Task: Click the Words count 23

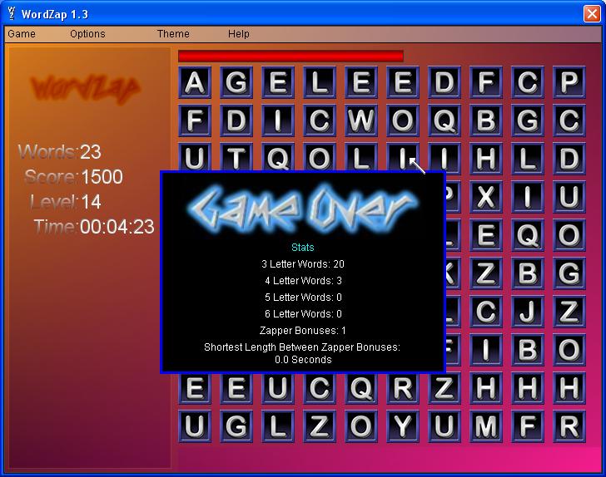Action: coord(91,152)
